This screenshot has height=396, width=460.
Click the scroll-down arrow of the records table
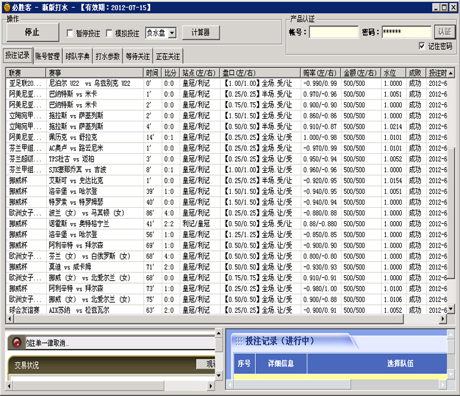point(451,310)
